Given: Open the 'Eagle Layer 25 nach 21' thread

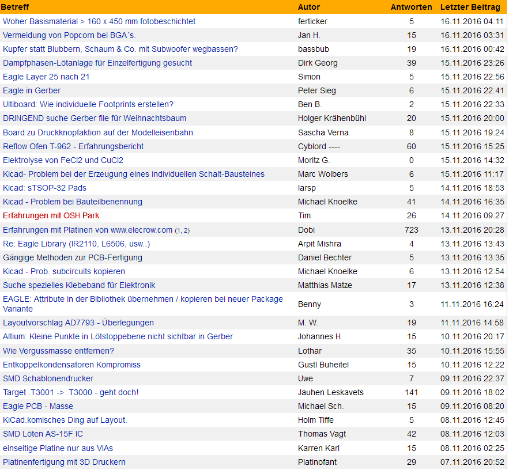Looking at the screenshot, I should click(46, 77).
